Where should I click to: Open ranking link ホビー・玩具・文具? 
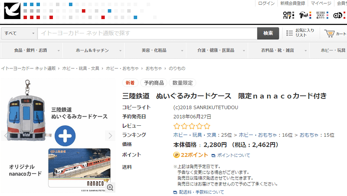click(x=195, y=135)
